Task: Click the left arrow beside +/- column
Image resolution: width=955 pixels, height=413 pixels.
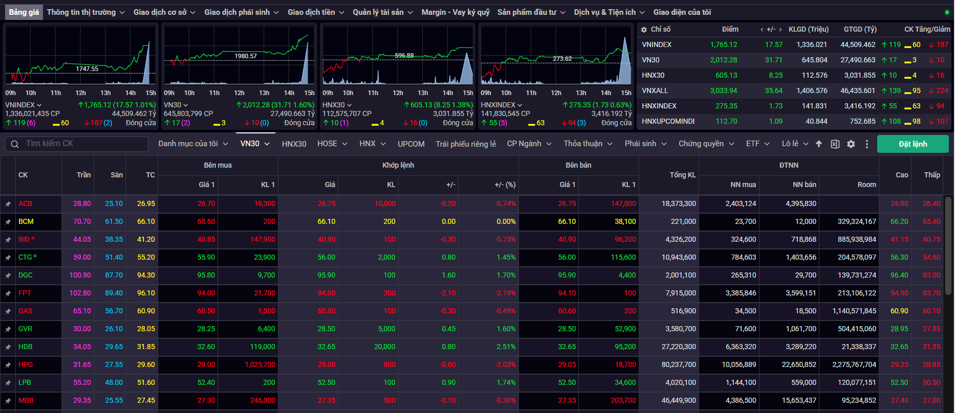Action: 762,30
